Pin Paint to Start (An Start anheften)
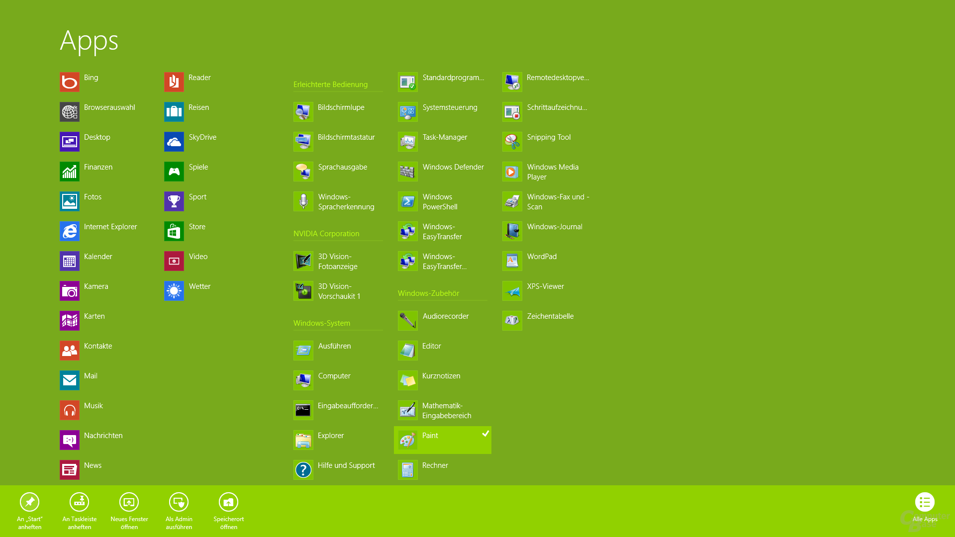This screenshot has width=955, height=537. point(29,511)
